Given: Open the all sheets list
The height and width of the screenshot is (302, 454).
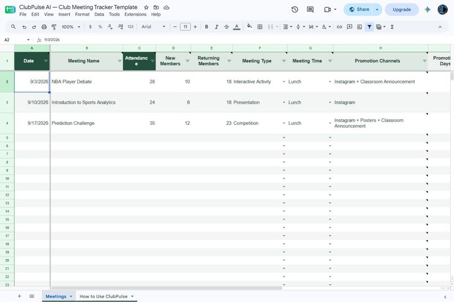Looking at the screenshot, I should (x=32, y=296).
